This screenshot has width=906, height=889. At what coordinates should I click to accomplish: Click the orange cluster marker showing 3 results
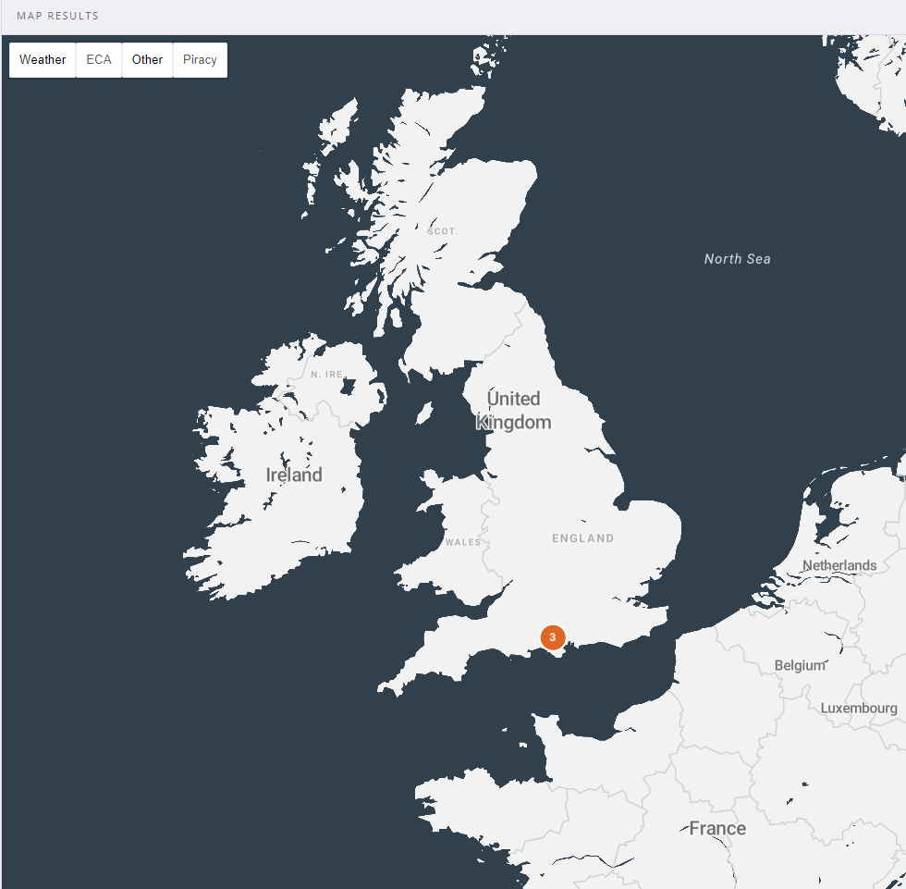(x=552, y=637)
